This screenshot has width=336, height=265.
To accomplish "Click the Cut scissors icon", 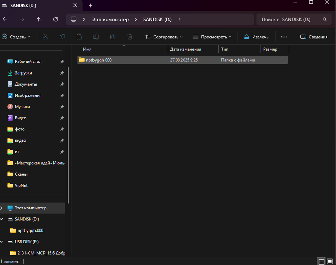I will (x=45, y=37).
